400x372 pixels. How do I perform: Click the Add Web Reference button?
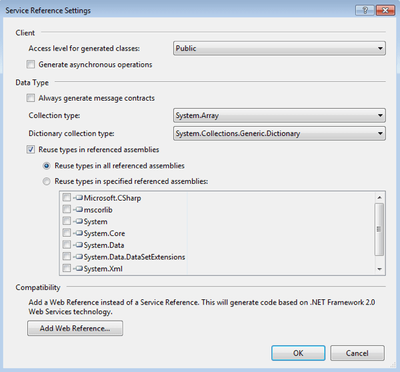pyautogui.click(x=75, y=328)
